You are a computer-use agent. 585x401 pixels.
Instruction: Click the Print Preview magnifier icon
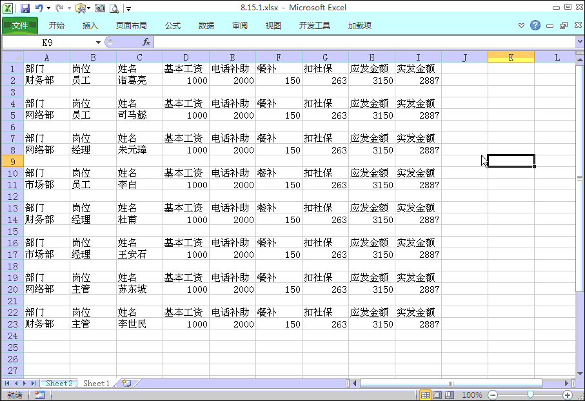114,8
